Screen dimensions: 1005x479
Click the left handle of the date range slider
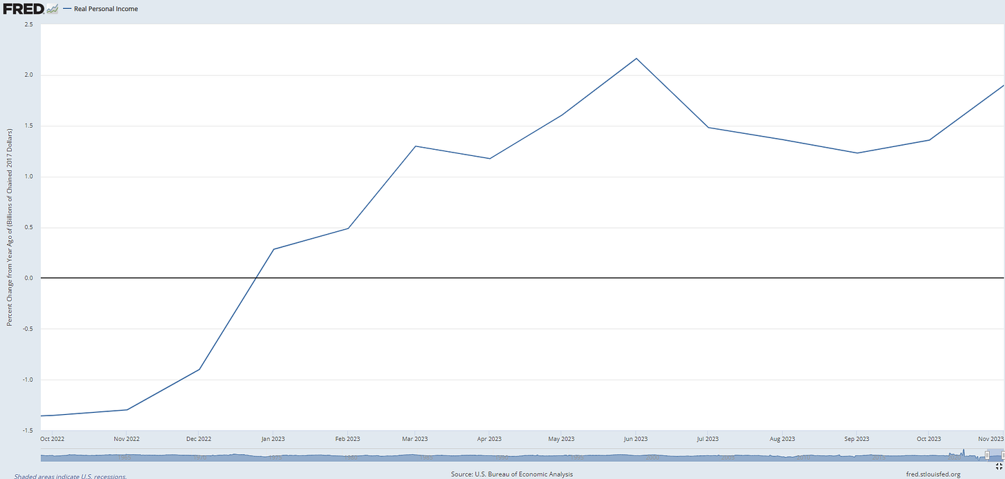click(987, 455)
